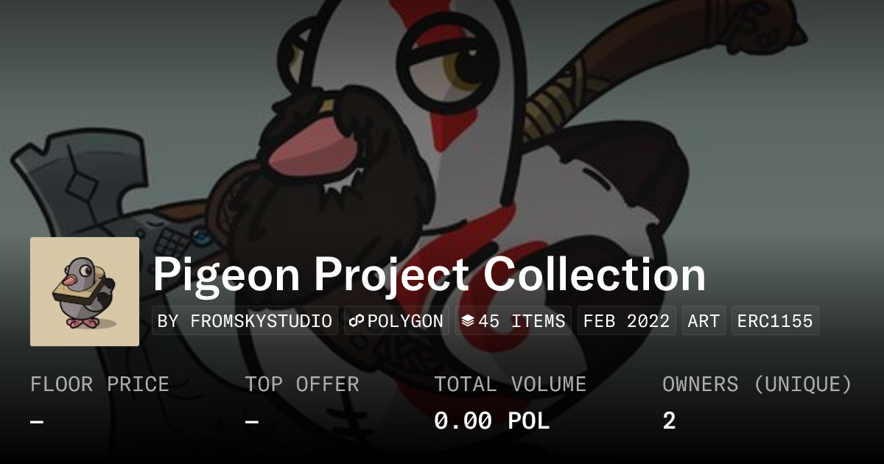Click the 0.00 POL volume value
This screenshot has width=884, height=464.
coord(491,421)
